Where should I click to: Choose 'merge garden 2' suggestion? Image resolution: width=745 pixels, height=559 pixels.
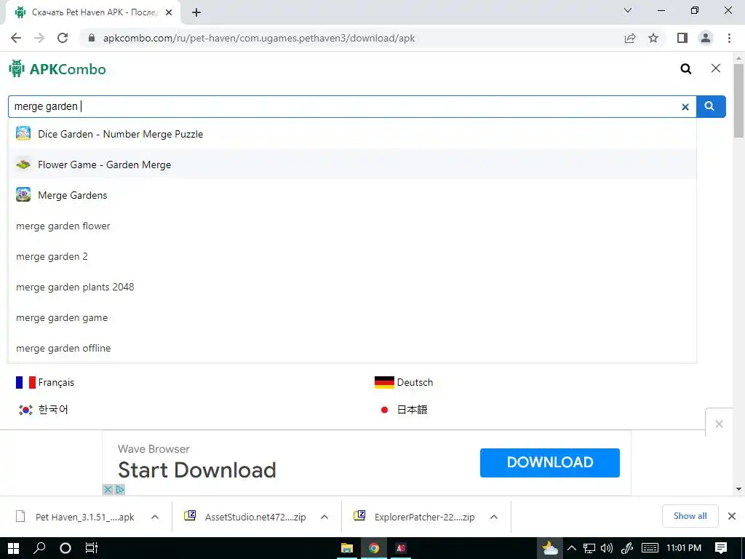click(352, 256)
